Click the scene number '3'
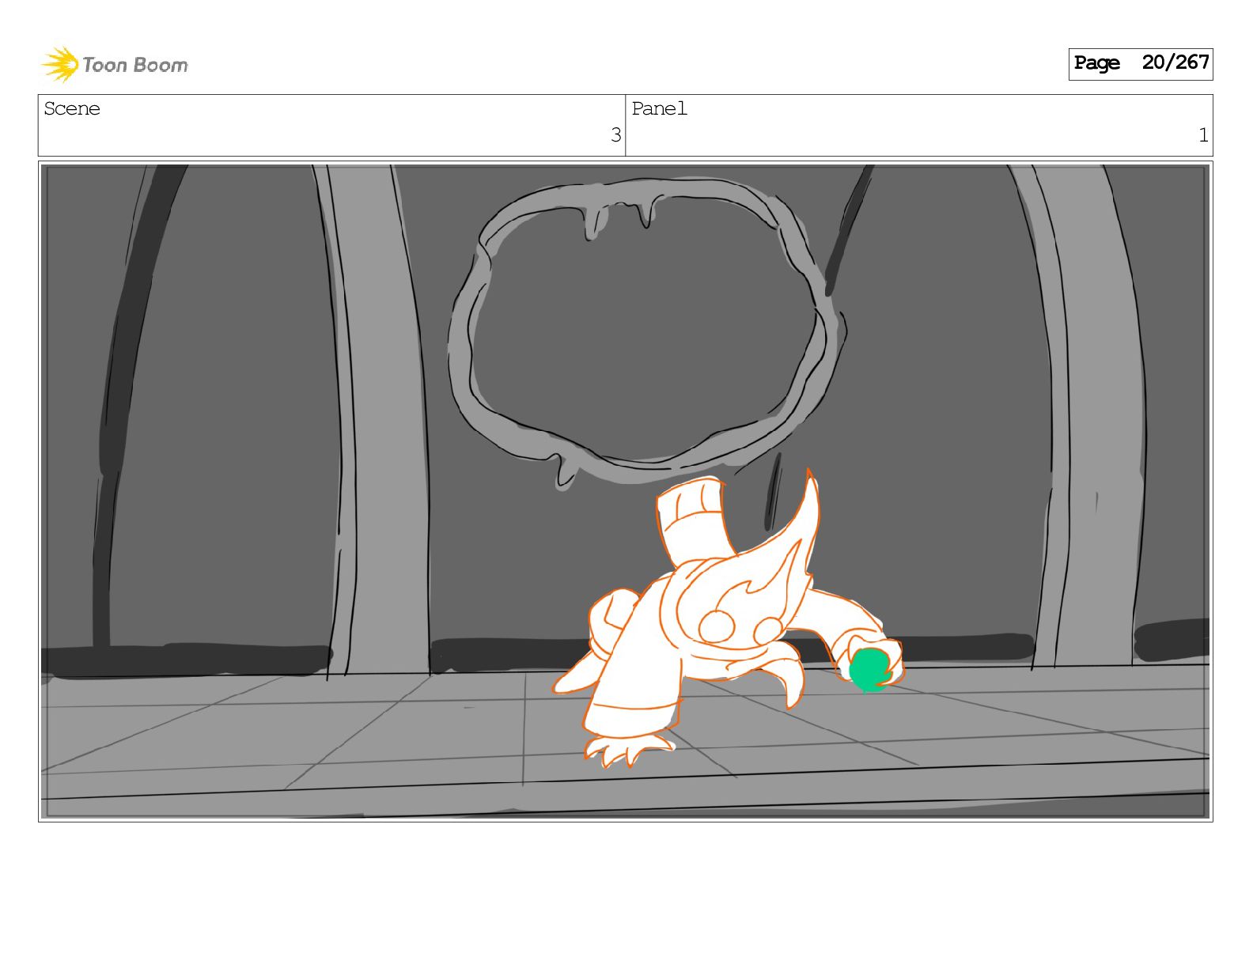The width and height of the screenshot is (1253, 968). click(x=615, y=135)
